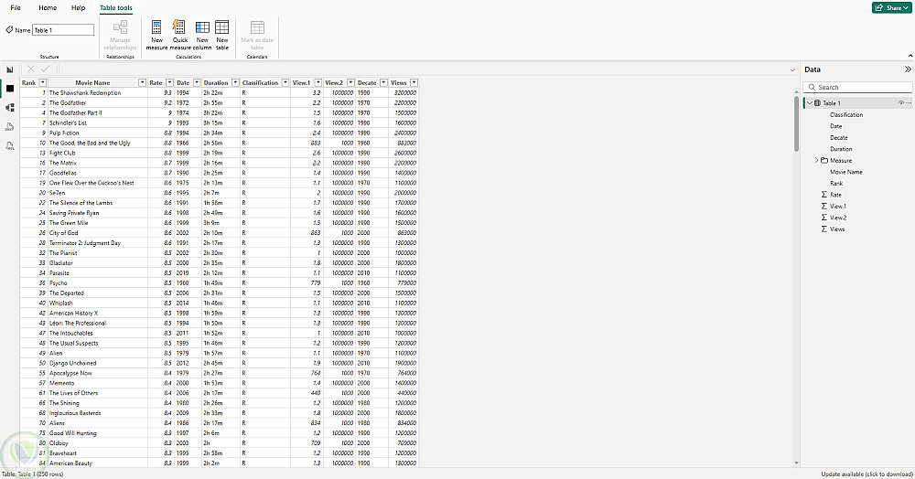This screenshot has height=479, width=915.
Task: Expand the Measure folder
Action: [816, 160]
